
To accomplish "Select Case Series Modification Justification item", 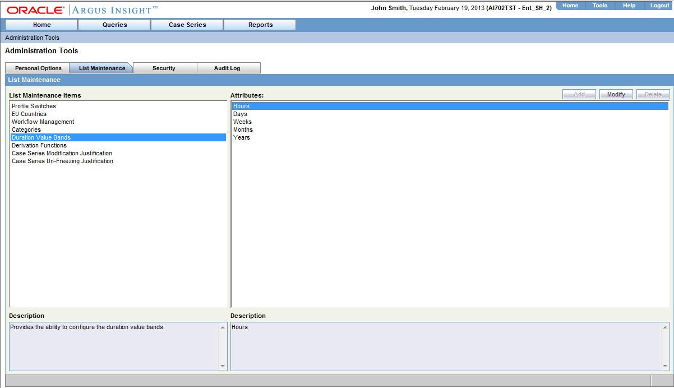I will (118, 153).
